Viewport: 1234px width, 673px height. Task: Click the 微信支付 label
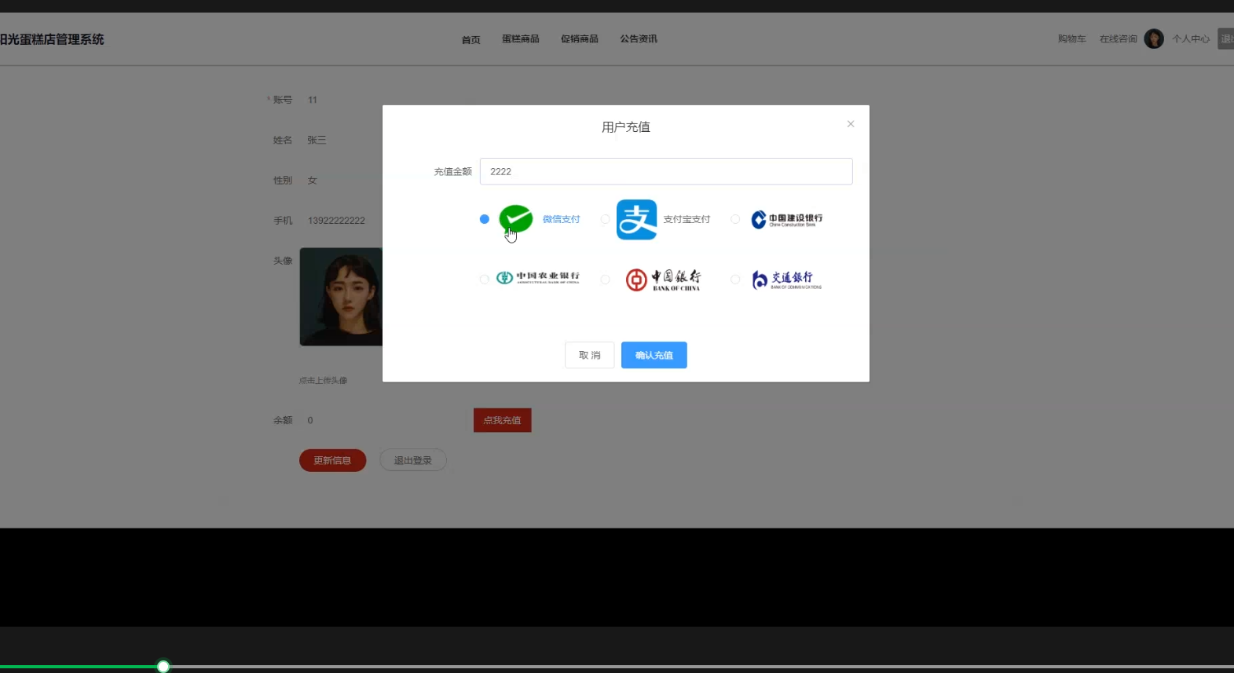click(x=561, y=219)
